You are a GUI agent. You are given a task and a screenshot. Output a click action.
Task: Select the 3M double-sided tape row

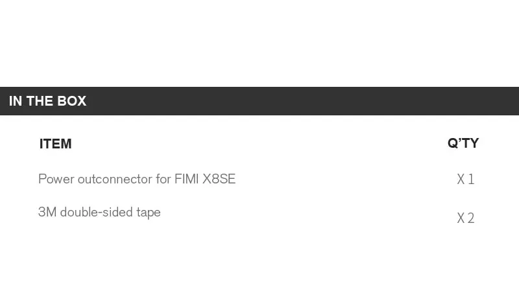click(x=99, y=213)
